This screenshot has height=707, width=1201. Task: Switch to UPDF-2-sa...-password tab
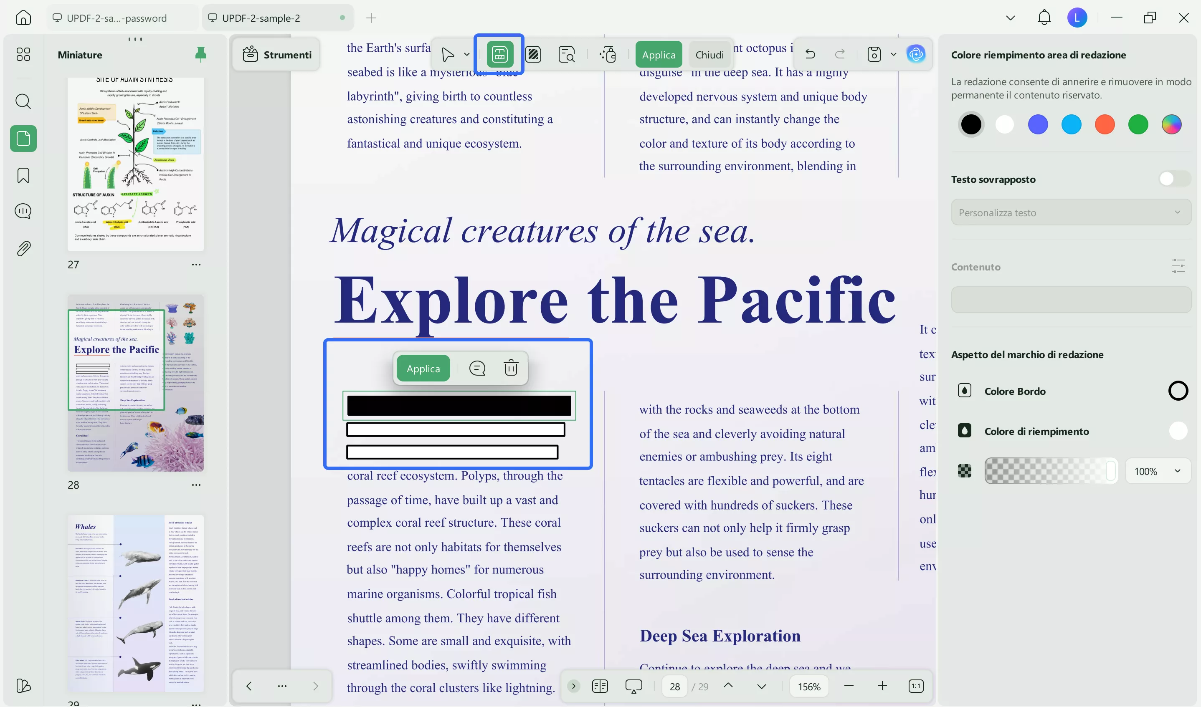click(116, 18)
